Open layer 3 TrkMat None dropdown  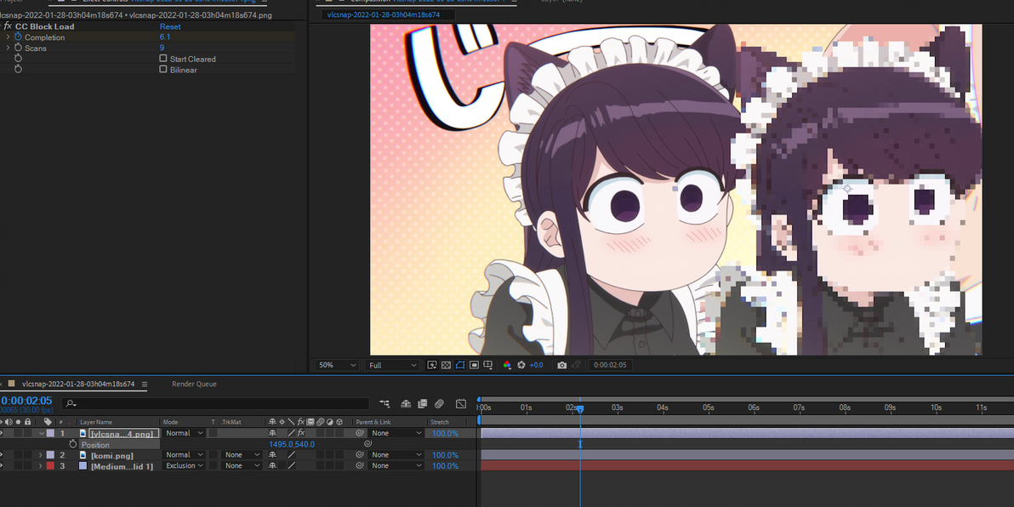pos(242,465)
